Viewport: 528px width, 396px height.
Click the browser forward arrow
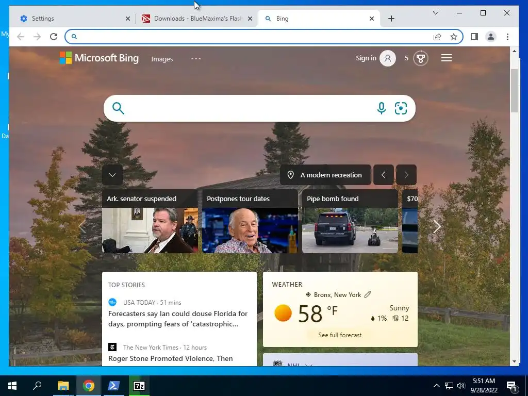pyautogui.click(x=37, y=37)
